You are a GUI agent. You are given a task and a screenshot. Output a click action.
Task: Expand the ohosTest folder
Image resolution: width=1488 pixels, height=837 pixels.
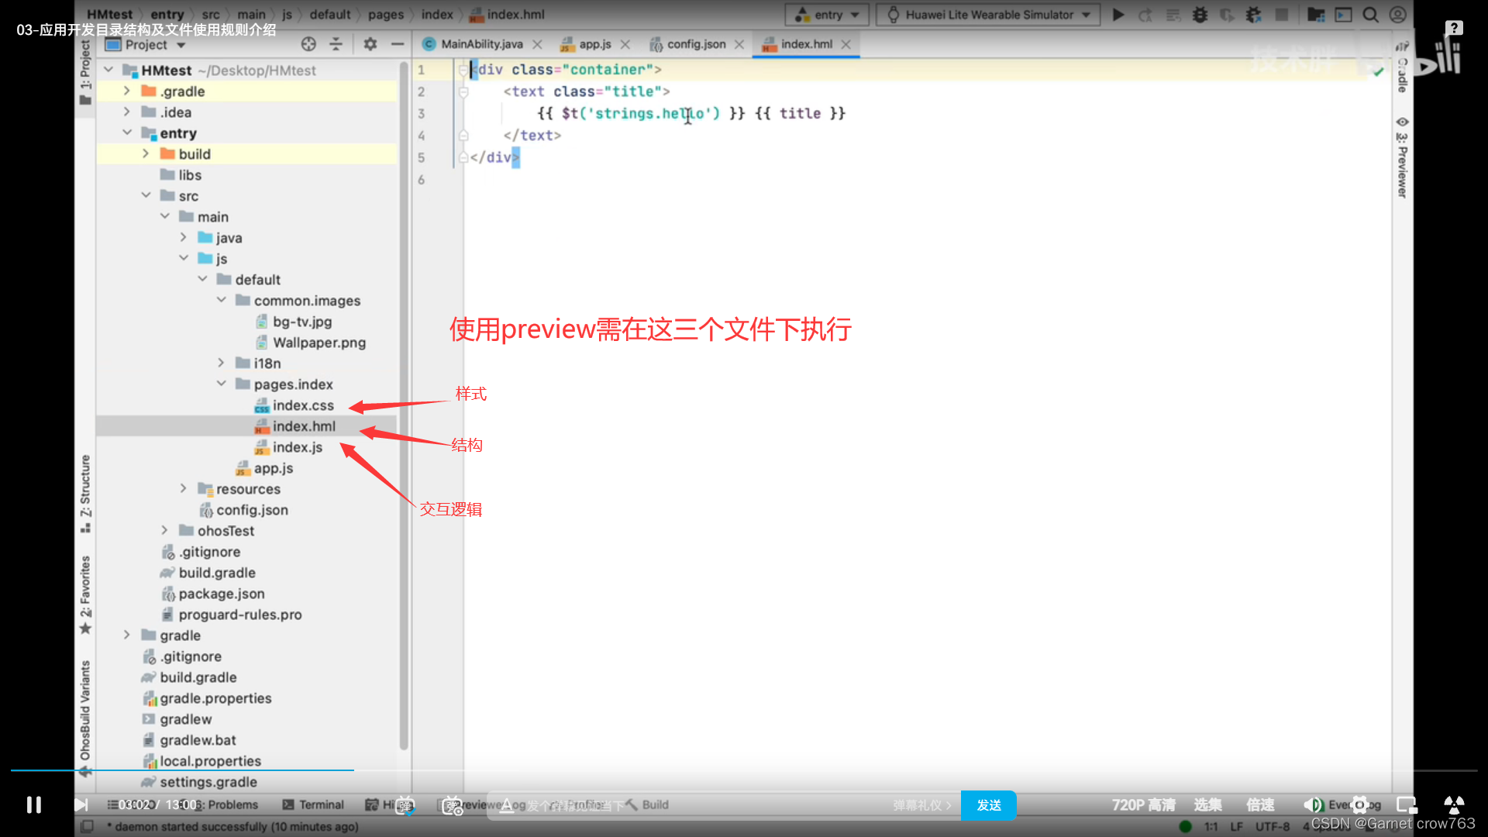tap(164, 530)
